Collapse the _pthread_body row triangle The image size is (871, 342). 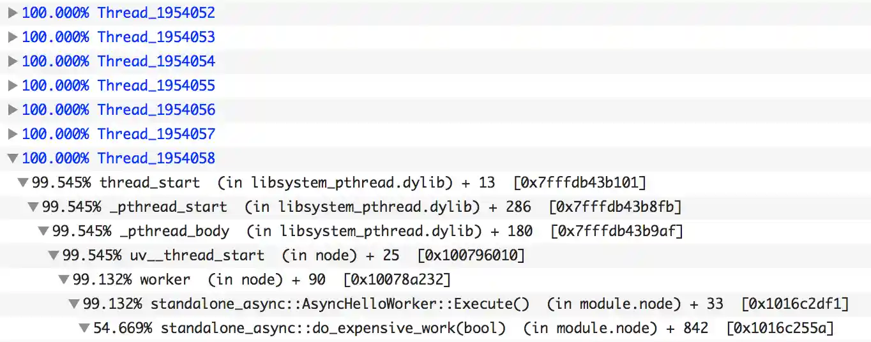(x=43, y=232)
